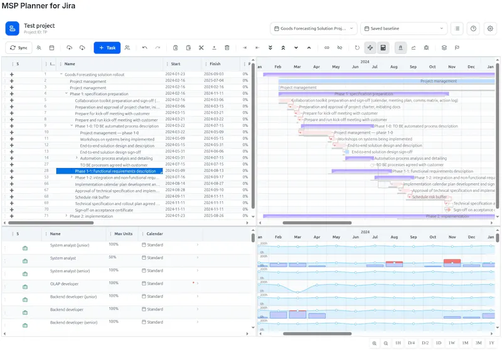The width and height of the screenshot is (502, 350).
Task: Zoom in the timeline with magnifier plus
Action: 374,343
